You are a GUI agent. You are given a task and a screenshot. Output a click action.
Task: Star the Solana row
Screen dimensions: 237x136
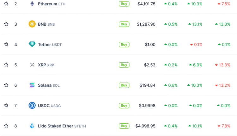(x=6, y=85)
